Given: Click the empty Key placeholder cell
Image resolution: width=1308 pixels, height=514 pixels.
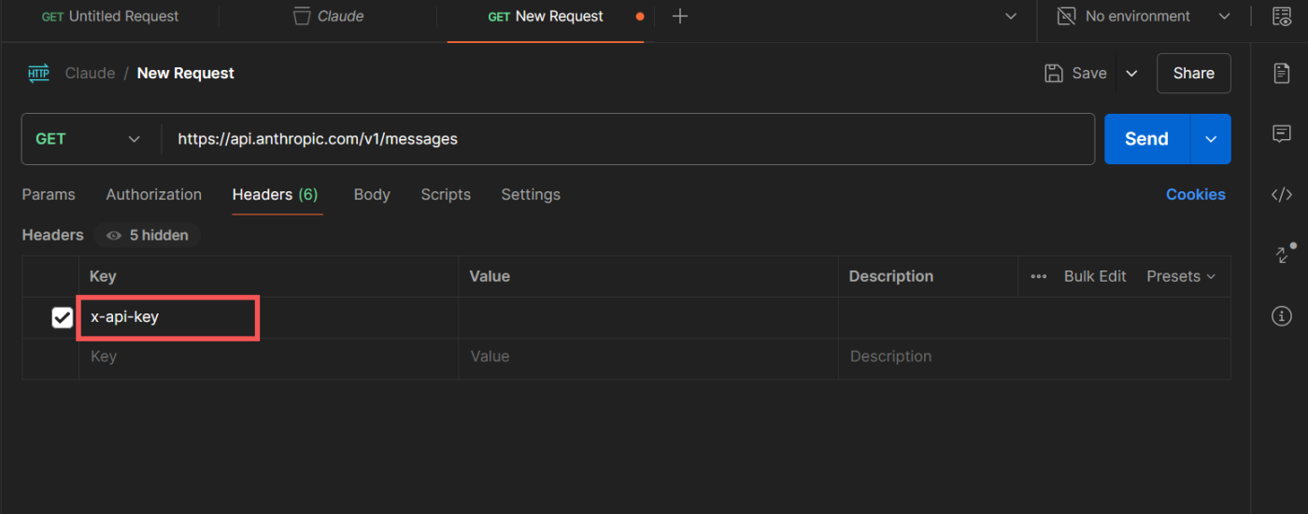Looking at the screenshot, I should coord(268,358).
